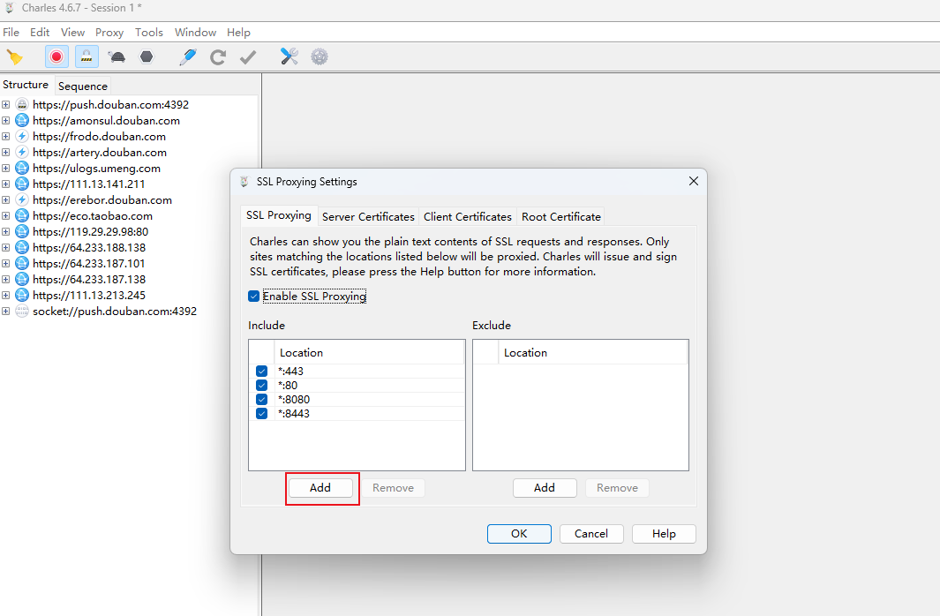Click the globe icon for eco.taobao.com
Screen dimensions: 940x616
(22, 215)
